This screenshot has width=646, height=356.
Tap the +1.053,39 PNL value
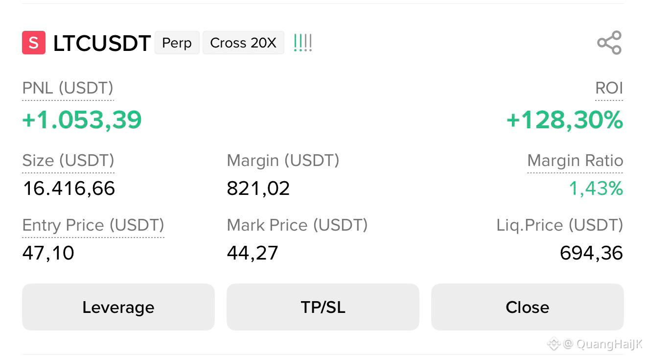tap(82, 120)
